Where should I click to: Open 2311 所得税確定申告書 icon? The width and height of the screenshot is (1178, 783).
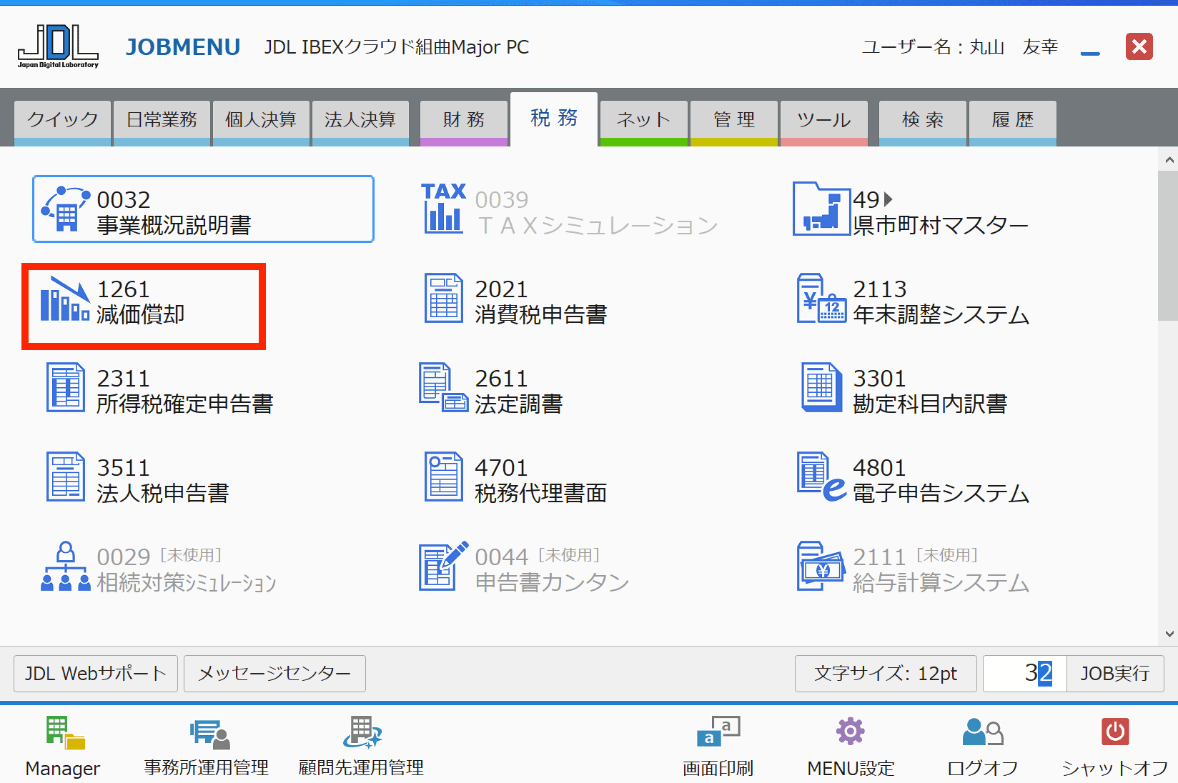point(66,387)
